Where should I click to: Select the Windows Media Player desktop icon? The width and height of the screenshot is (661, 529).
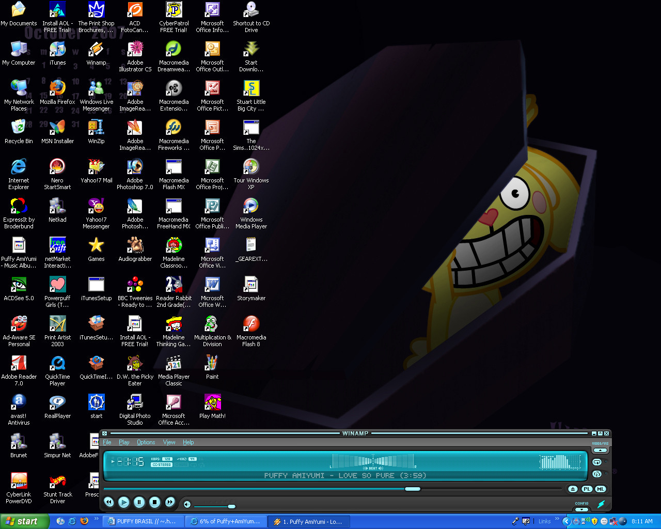click(x=251, y=213)
